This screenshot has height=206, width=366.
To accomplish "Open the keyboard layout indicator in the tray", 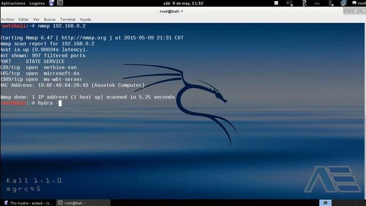I will click(x=317, y=3).
